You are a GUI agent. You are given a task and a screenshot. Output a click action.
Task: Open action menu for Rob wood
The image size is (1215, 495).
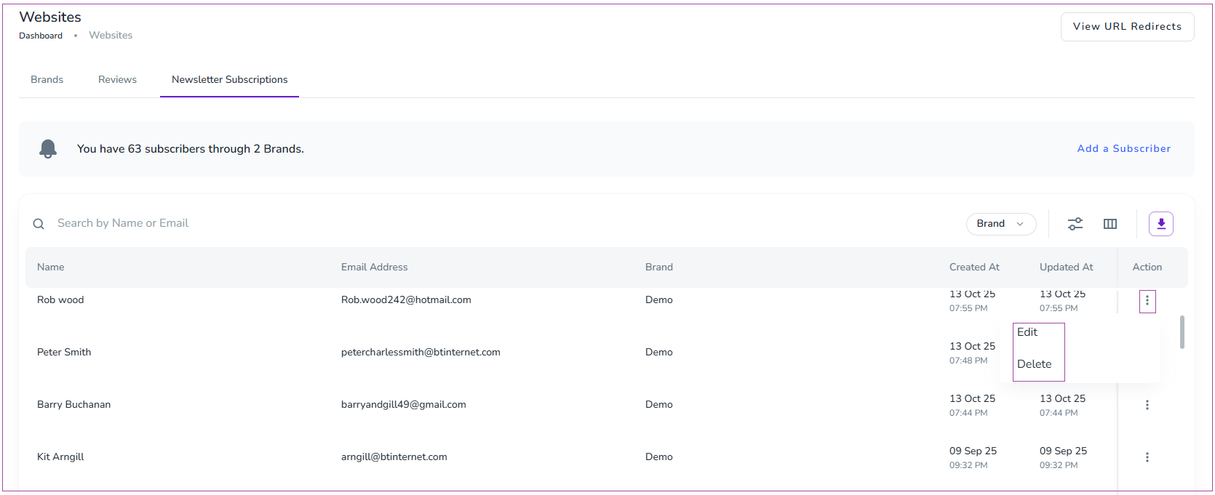(1147, 300)
